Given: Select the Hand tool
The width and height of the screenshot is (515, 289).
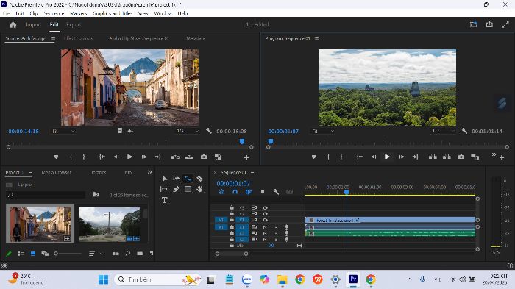Looking at the screenshot, I should [x=199, y=189].
